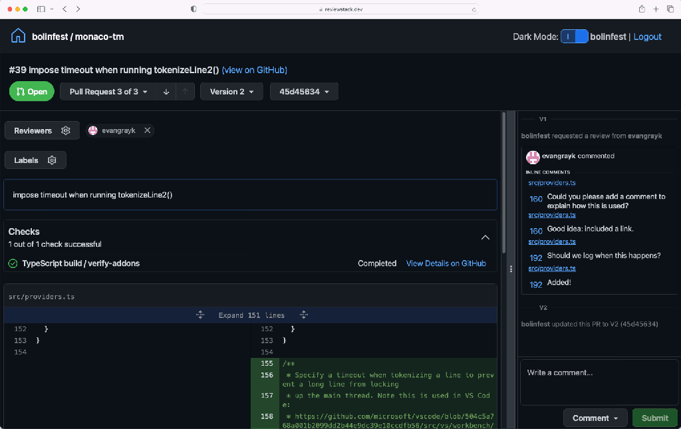The width and height of the screenshot is (681, 429).
Task: Open the Version 2 dropdown
Action: (231, 92)
